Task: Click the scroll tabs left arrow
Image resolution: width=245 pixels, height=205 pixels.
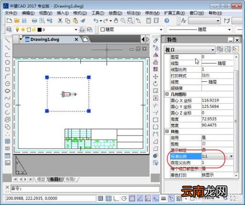Action: (x=143, y=39)
